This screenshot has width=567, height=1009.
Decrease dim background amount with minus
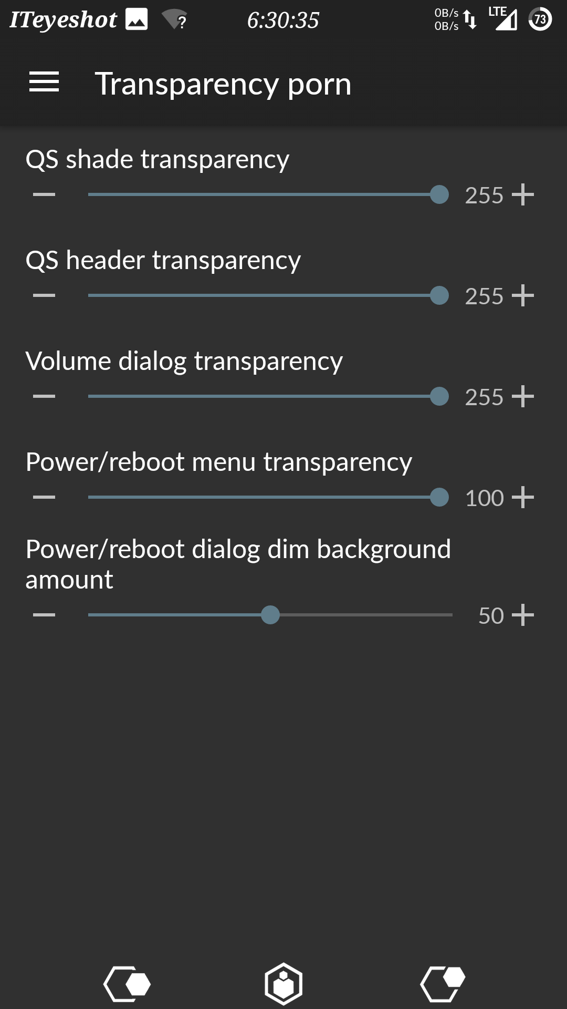(44, 615)
